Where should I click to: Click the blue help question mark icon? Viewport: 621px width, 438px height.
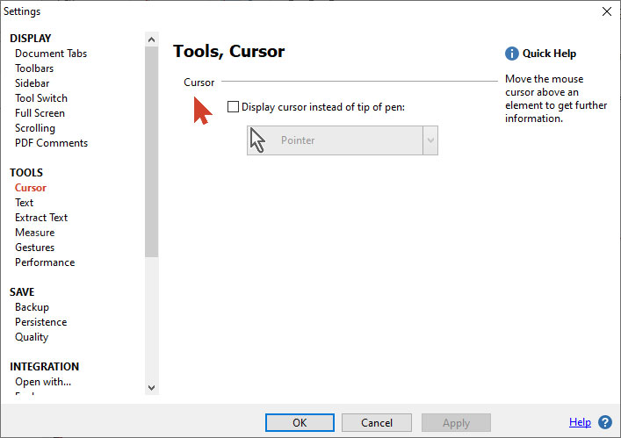605,422
